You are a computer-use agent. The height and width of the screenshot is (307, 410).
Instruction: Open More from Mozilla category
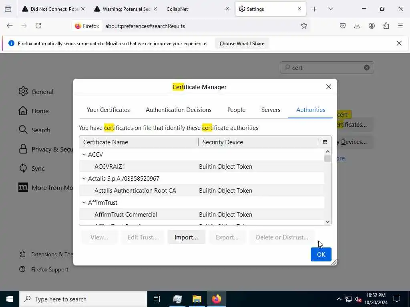[46, 188]
